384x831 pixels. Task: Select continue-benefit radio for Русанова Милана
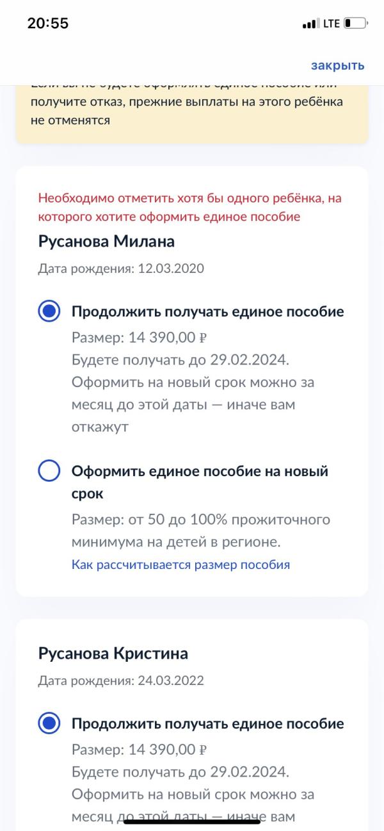pos(49,312)
